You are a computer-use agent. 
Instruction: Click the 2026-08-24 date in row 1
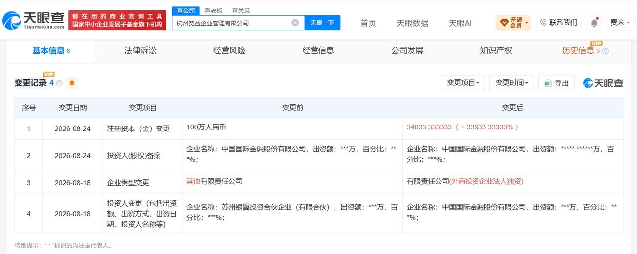click(x=73, y=128)
